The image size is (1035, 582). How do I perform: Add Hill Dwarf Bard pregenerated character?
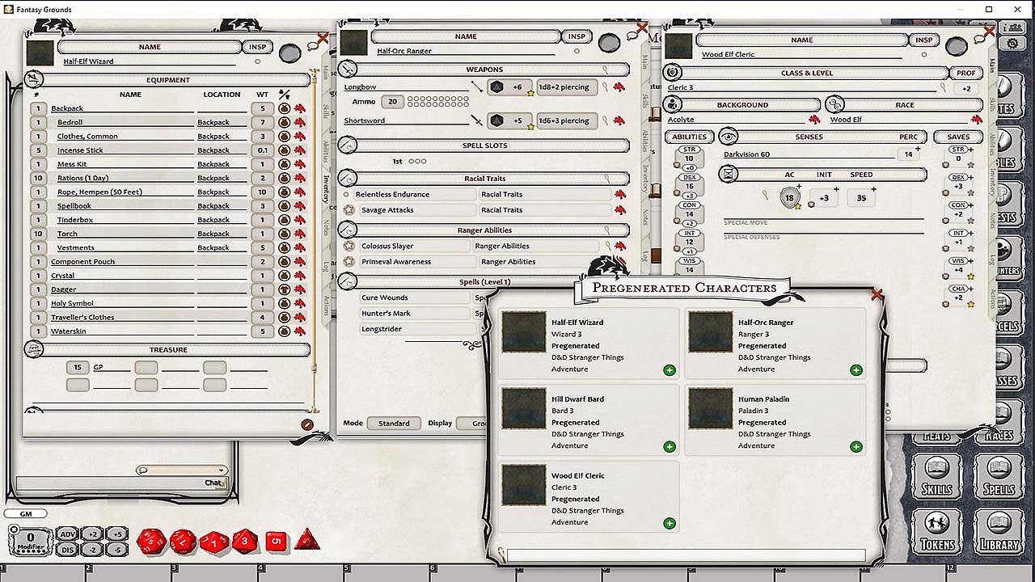click(670, 447)
